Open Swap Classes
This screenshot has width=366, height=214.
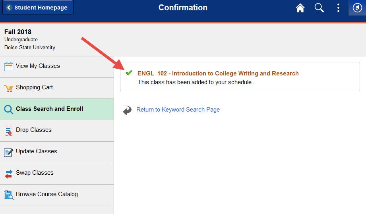(57, 174)
